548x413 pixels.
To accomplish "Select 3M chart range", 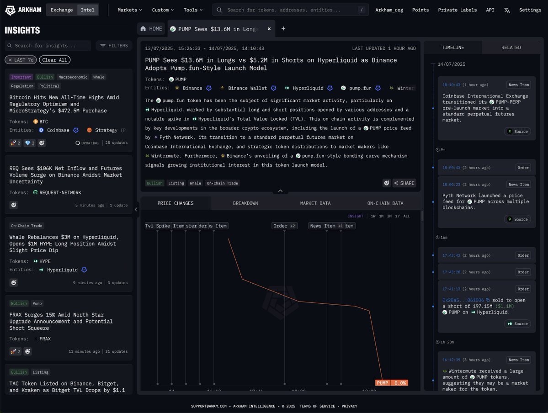I will coord(389,216).
